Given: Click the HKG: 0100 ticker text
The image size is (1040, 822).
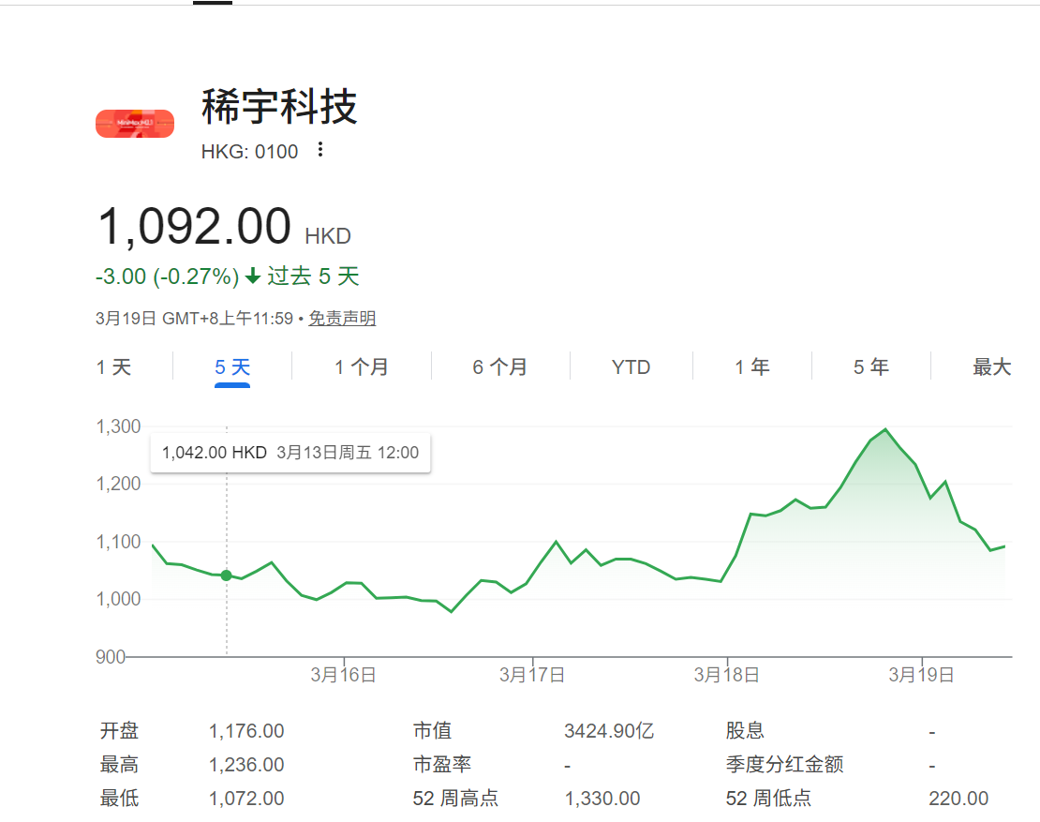Looking at the screenshot, I should pos(249,152).
